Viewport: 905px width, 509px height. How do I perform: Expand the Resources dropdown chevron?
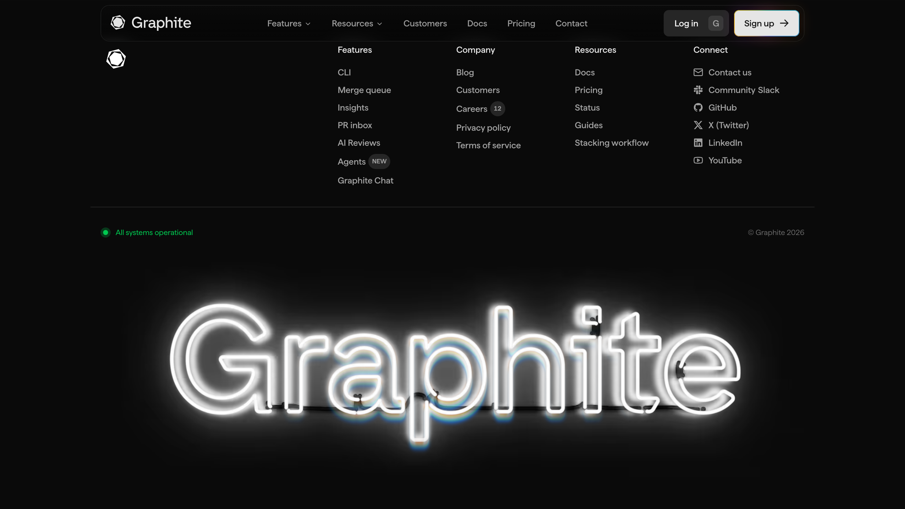[x=380, y=24]
